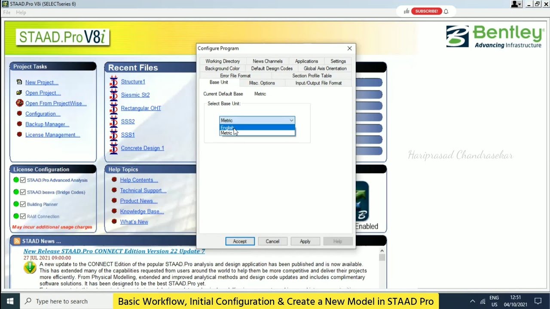Open the taskbar notification center icon

[538, 301]
